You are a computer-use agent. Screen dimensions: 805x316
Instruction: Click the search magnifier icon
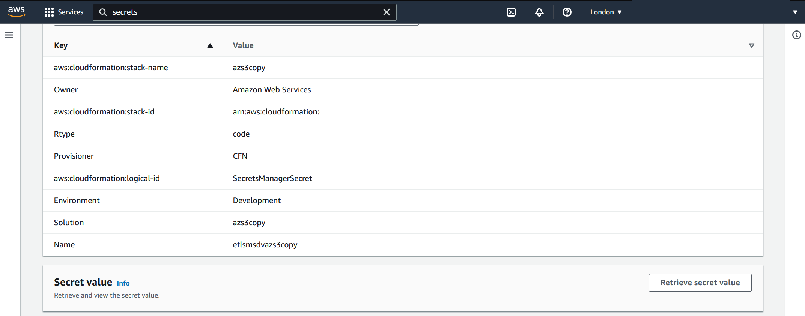coord(103,12)
